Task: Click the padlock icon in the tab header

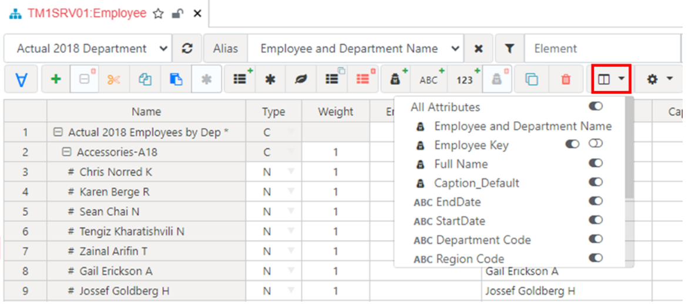Action: point(178,14)
